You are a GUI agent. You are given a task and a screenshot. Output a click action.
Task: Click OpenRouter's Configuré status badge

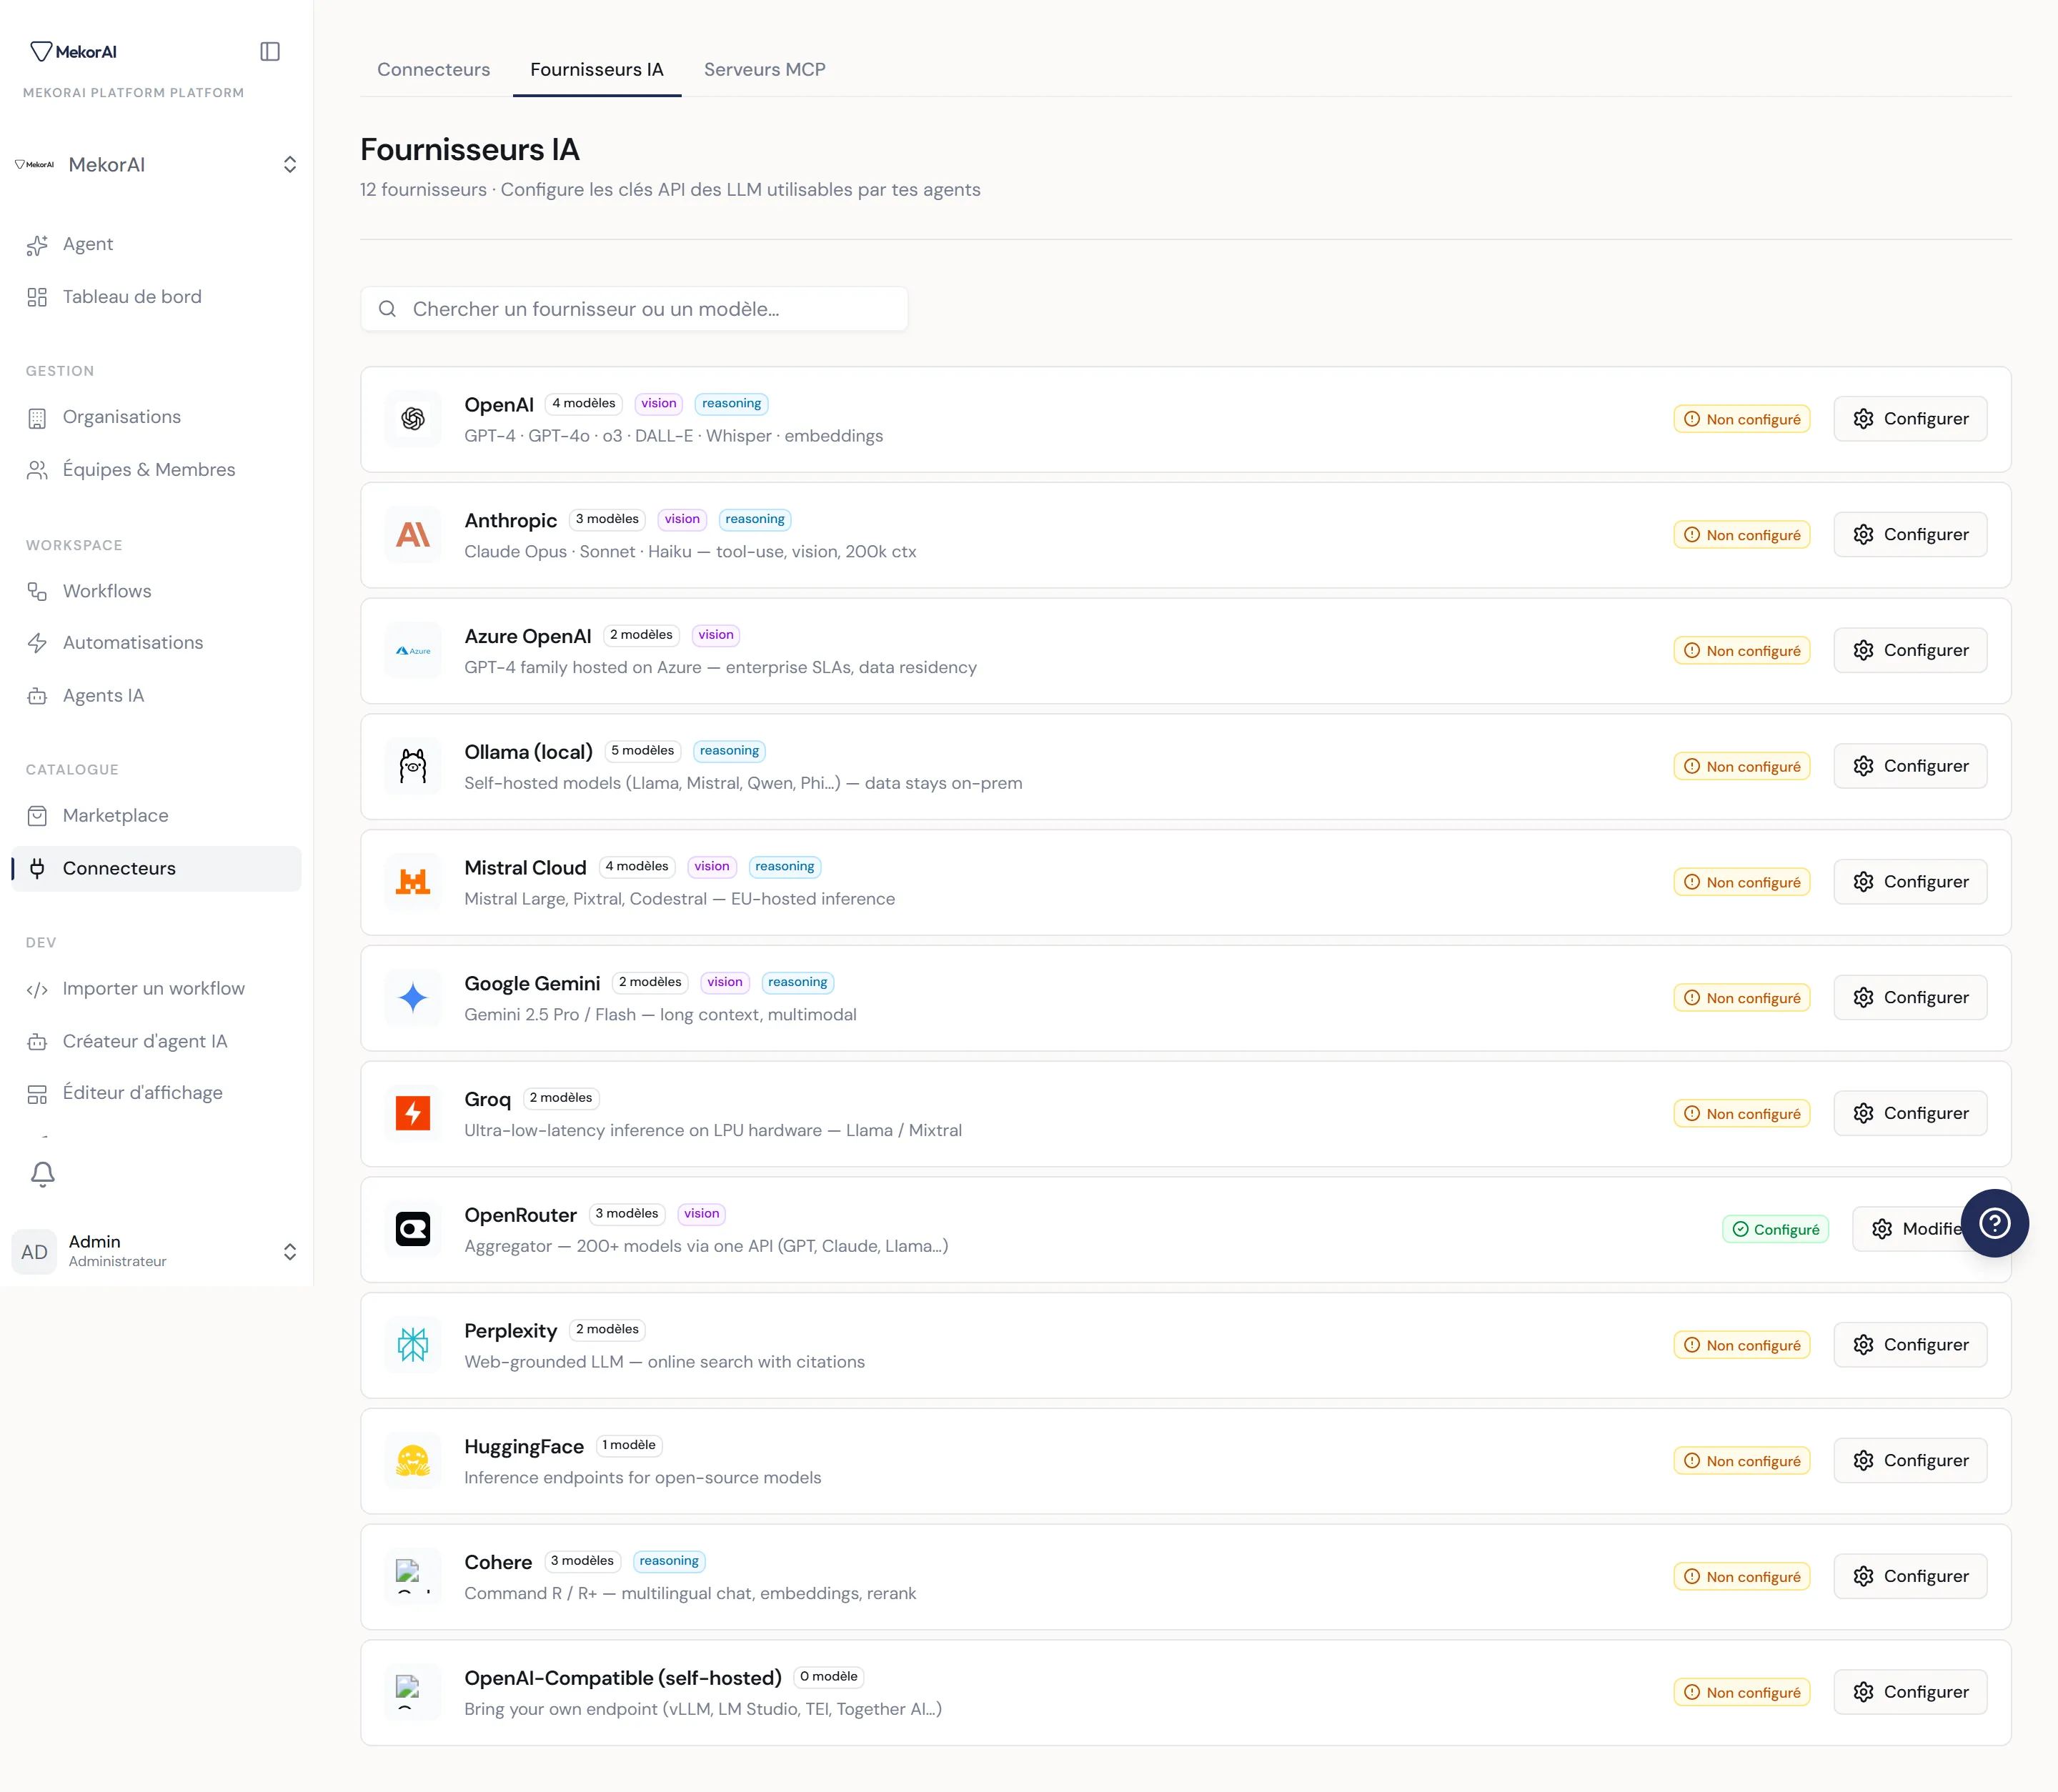(1775, 1230)
